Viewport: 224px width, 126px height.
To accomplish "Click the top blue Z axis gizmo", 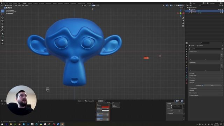I will click(x=181, y=10).
